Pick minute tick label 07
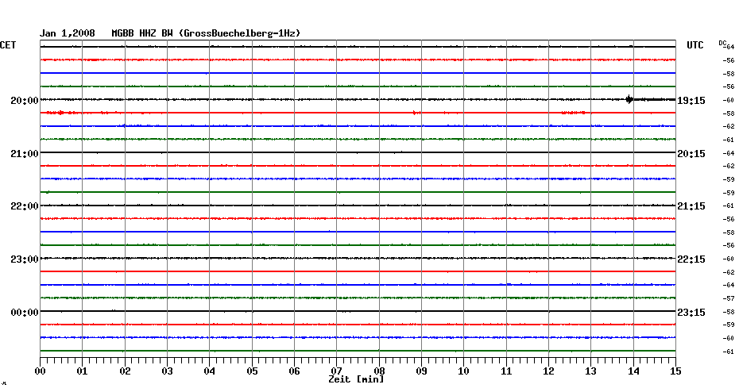 pos(336,371)
